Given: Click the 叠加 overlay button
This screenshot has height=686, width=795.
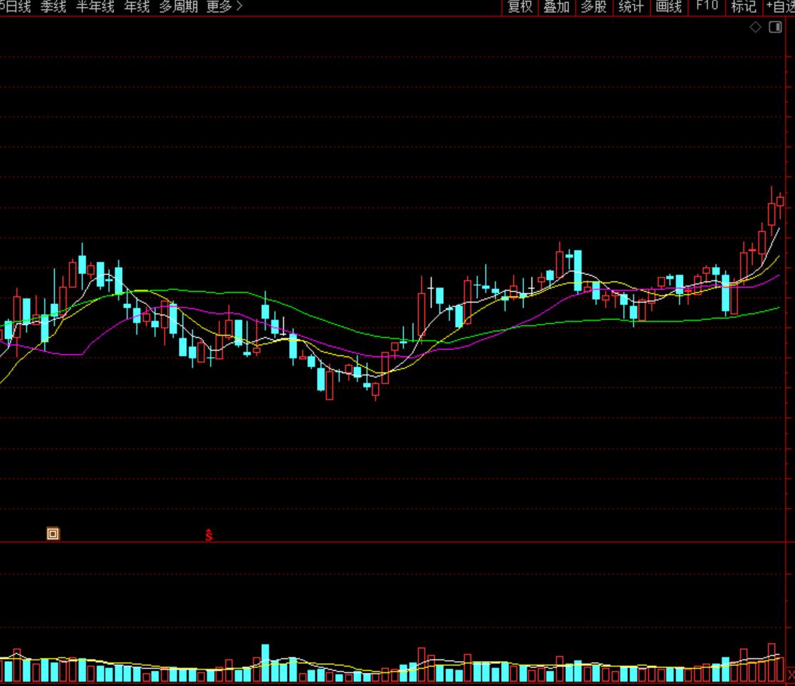Looking at the screenshot, I should pyautogui.click(x=557, y=7).
